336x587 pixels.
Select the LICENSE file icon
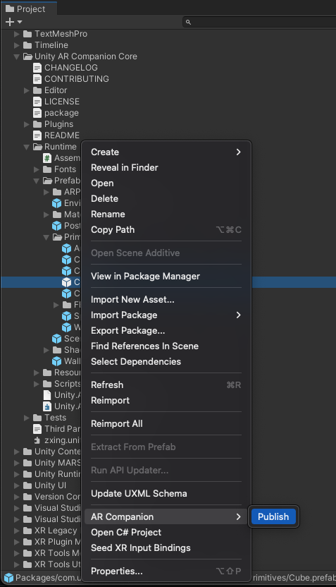[37, 102]
